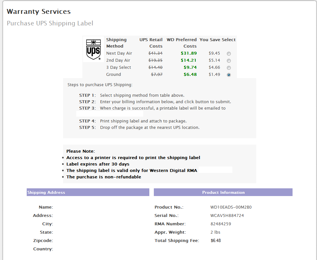Select the Next Day Air radio button

pyautogui.click(x=228, y=53)
